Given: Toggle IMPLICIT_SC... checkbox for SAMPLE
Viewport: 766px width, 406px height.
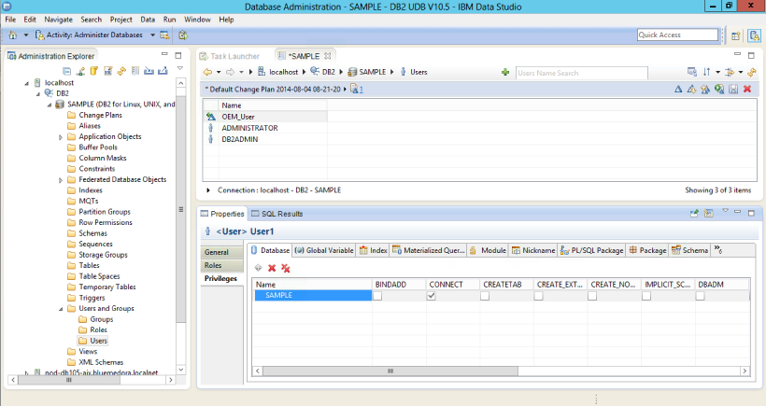Looking at the screenshot, I should pyautogui.click(x=646, y=296).
